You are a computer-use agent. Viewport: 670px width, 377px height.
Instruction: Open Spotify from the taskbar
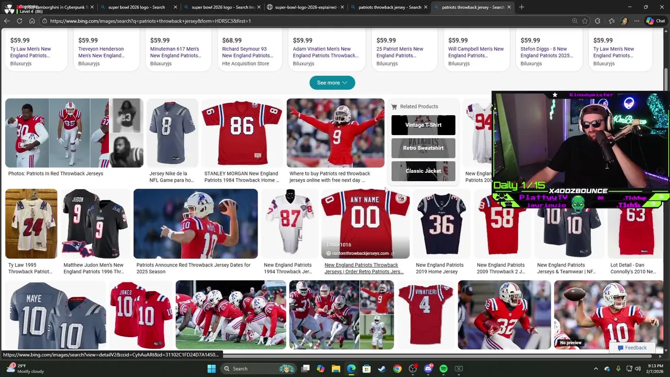pos(443,369)
